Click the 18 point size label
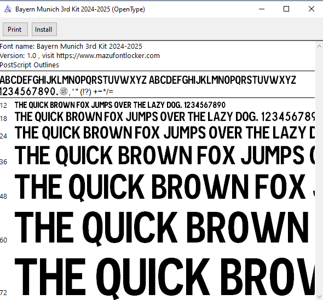This screenshot has height=300, width=323. 3,118
